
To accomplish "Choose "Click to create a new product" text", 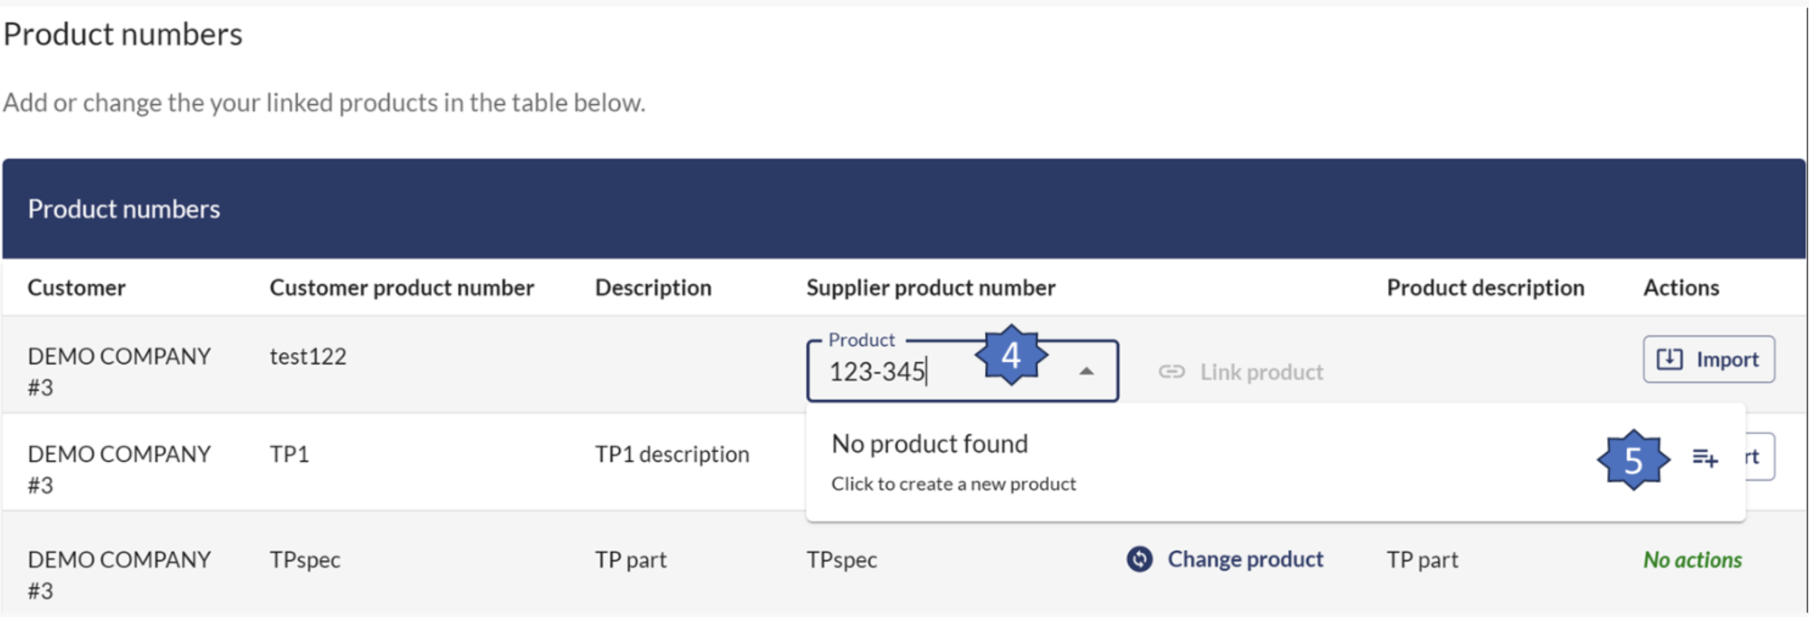I will click(x=953, y=484).
